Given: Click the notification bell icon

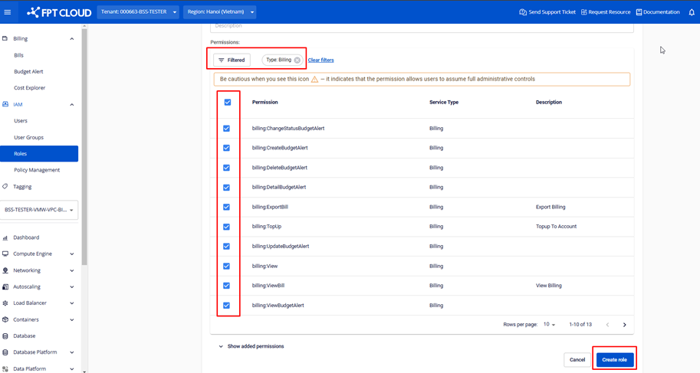Looking at the screenshot, I should coord(692,12).
